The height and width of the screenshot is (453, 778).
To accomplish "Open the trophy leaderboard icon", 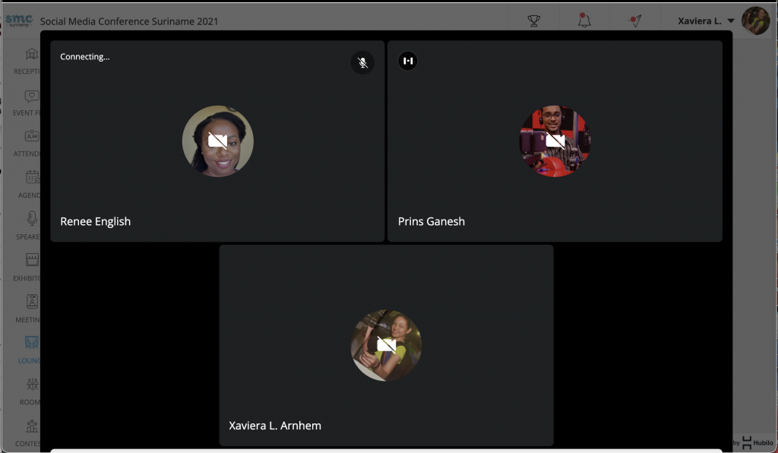I will point(534,21).
